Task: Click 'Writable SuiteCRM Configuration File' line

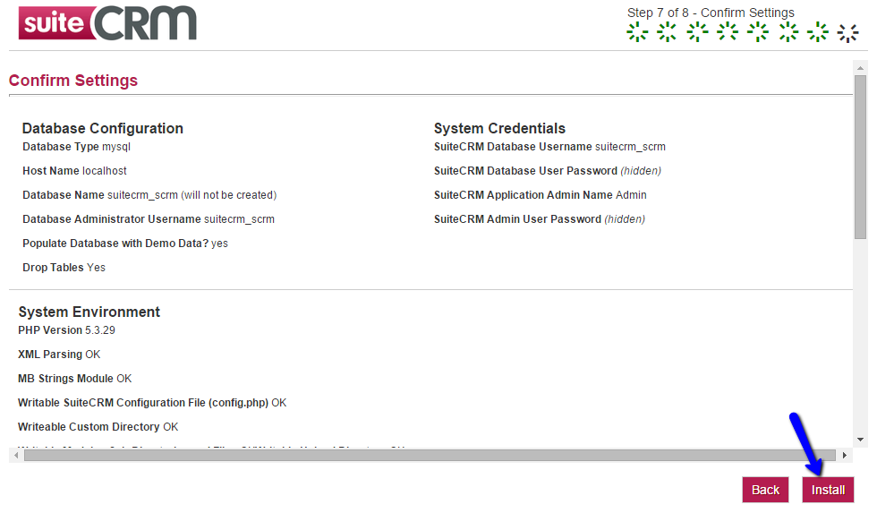Action: (x=152, y=402)
